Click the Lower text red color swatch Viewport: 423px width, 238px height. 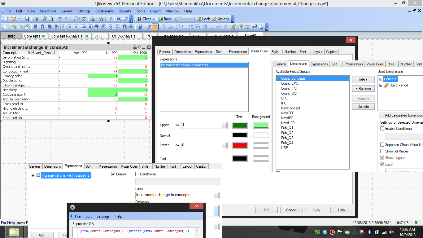tap(240, 145)
